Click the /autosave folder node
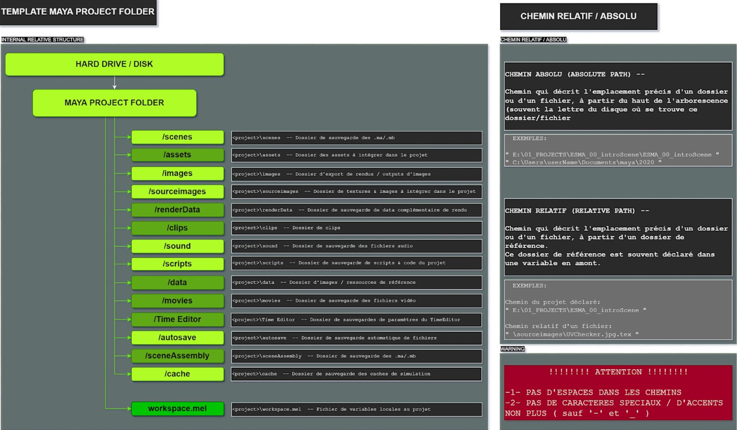 click(177, 338)
